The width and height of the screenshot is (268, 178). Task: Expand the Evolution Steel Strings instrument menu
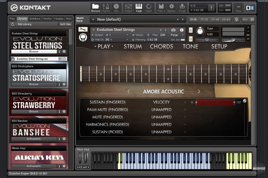[x=93, y=30]
